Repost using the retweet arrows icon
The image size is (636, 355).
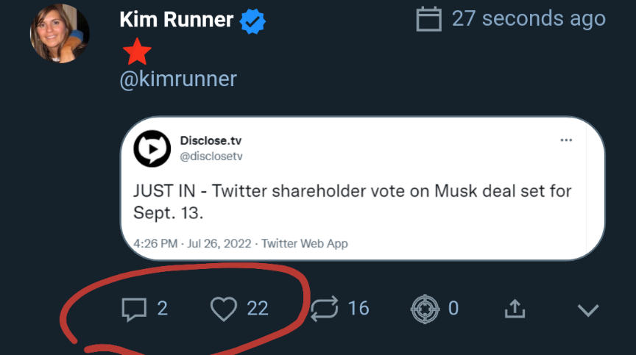tap(324, 308)
